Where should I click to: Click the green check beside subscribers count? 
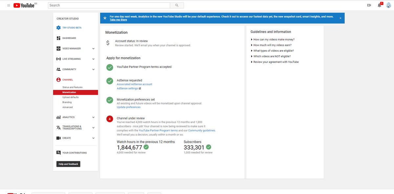point(208,147)
